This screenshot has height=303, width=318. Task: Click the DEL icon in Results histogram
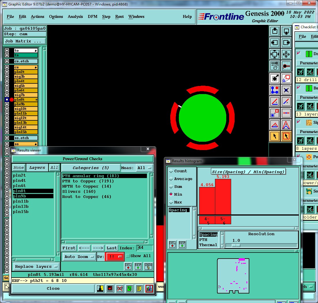172,244
